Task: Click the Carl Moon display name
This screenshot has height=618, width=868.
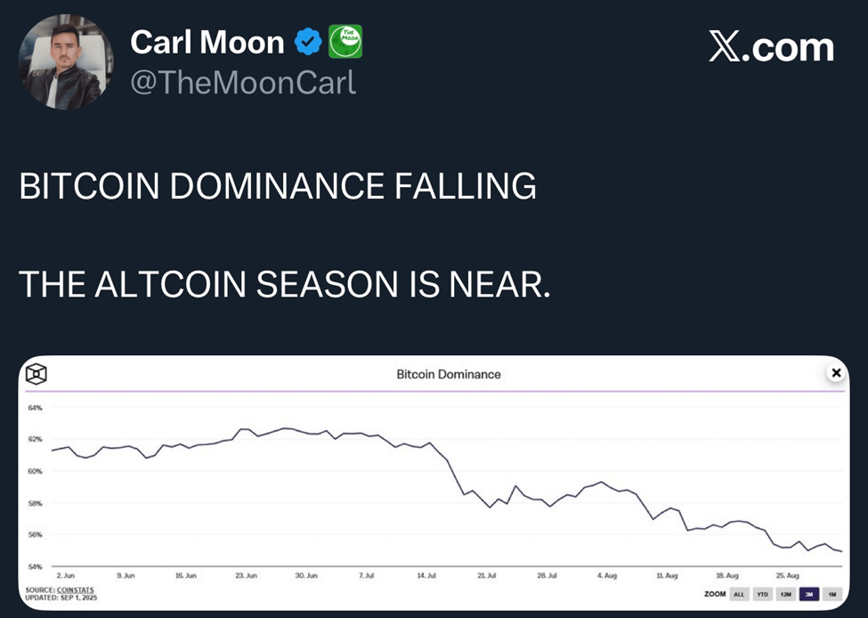Action: point(207,41)
